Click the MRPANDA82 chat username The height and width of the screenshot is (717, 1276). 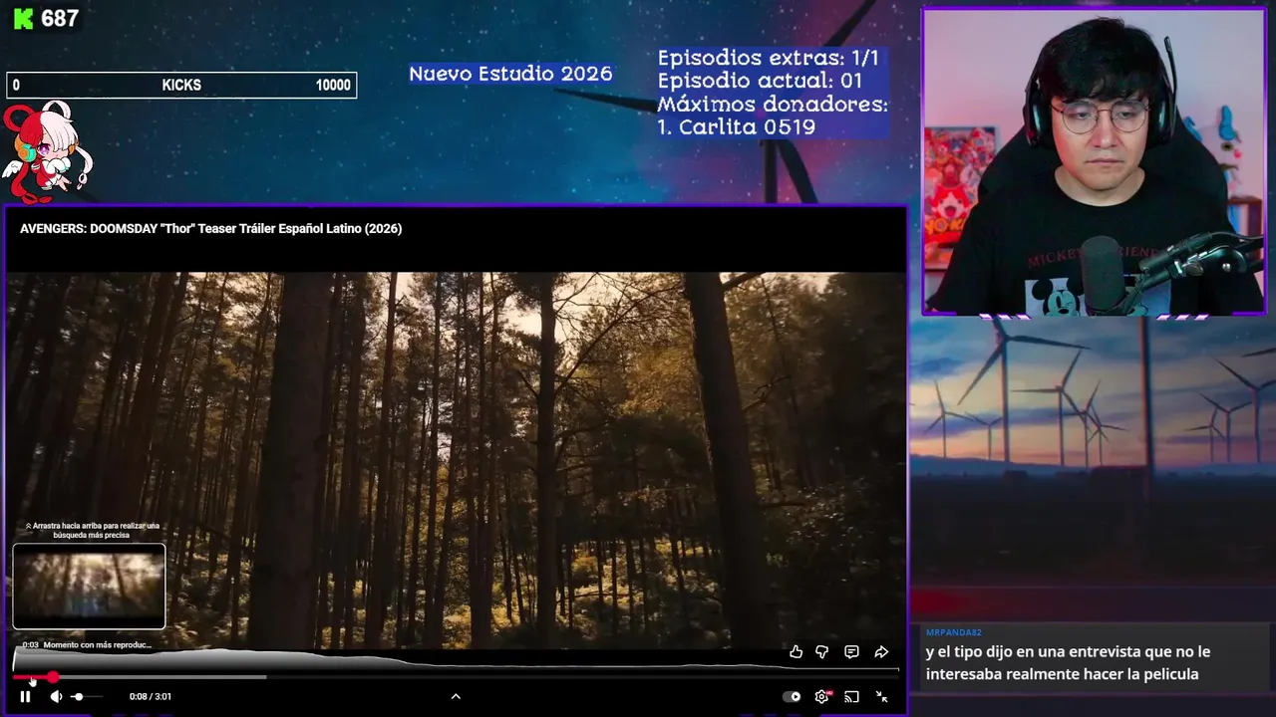954,632
